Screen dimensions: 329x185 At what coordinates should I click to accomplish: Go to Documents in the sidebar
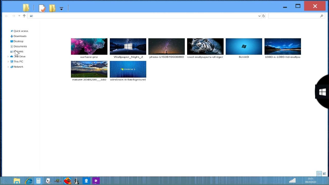pos(20,47)
